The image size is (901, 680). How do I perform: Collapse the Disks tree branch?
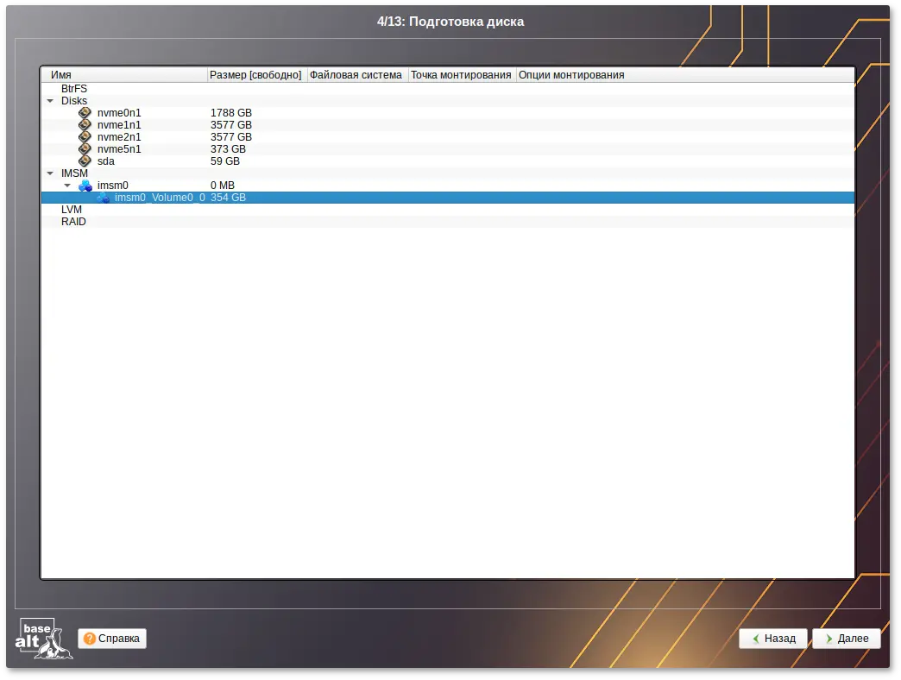coord(50,100)
